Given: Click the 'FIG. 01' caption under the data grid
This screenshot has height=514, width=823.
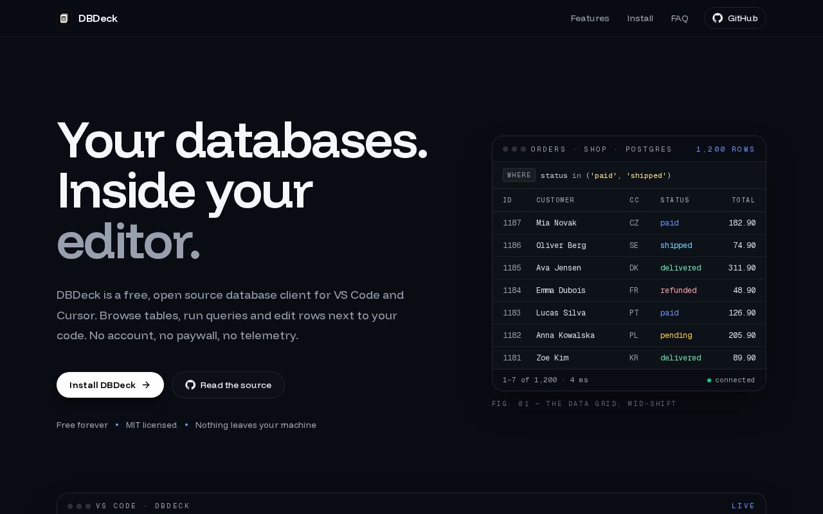Looking at the screenshot, I should pos(584,403).
